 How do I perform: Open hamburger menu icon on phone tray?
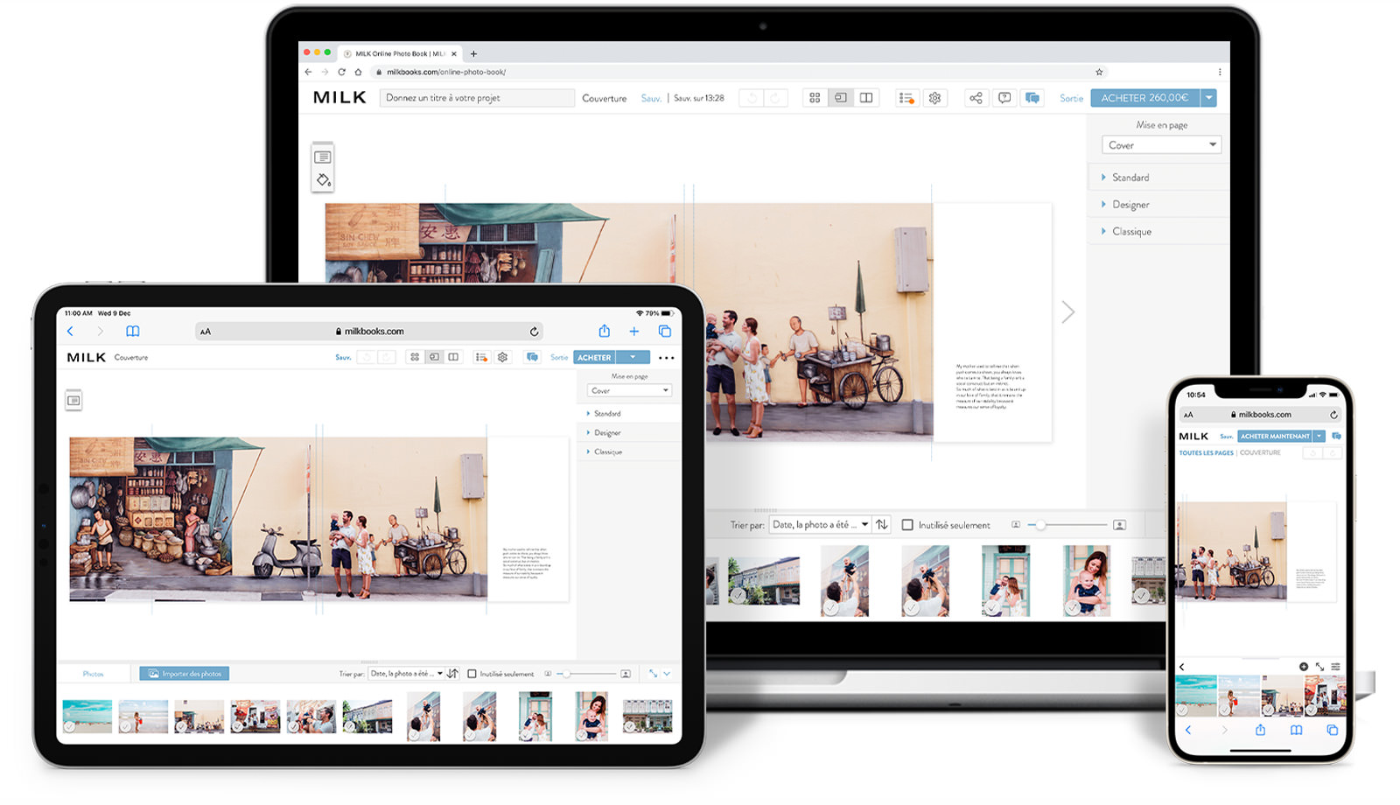click(x=1335, y=667)
